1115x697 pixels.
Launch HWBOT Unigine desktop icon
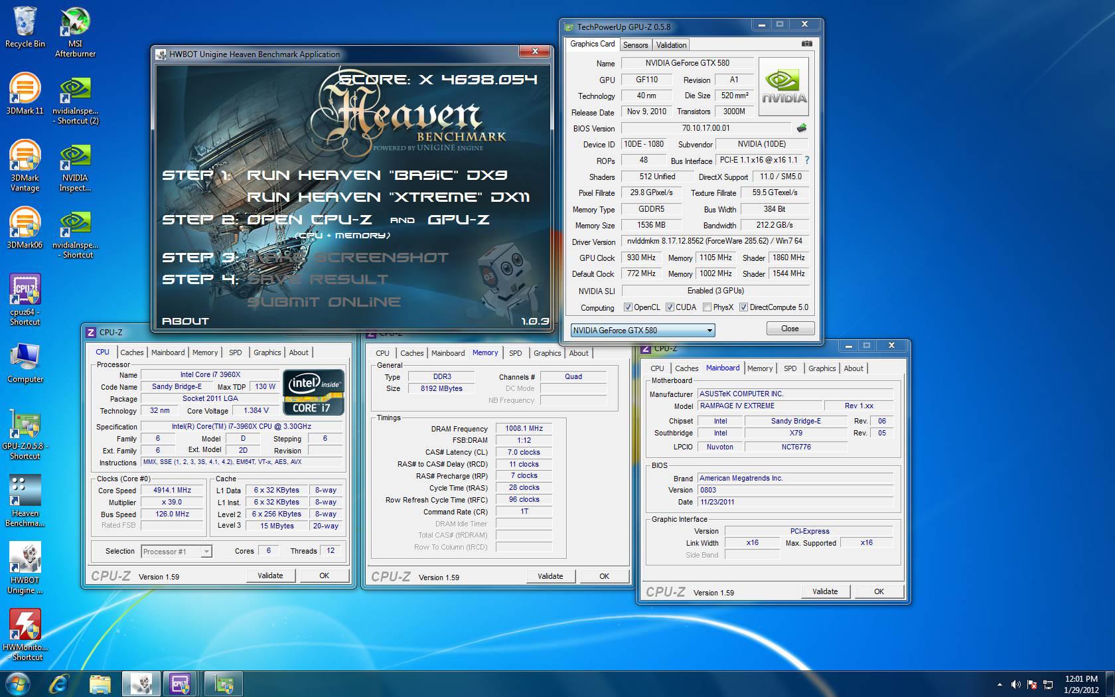click(x=25, y=568)
